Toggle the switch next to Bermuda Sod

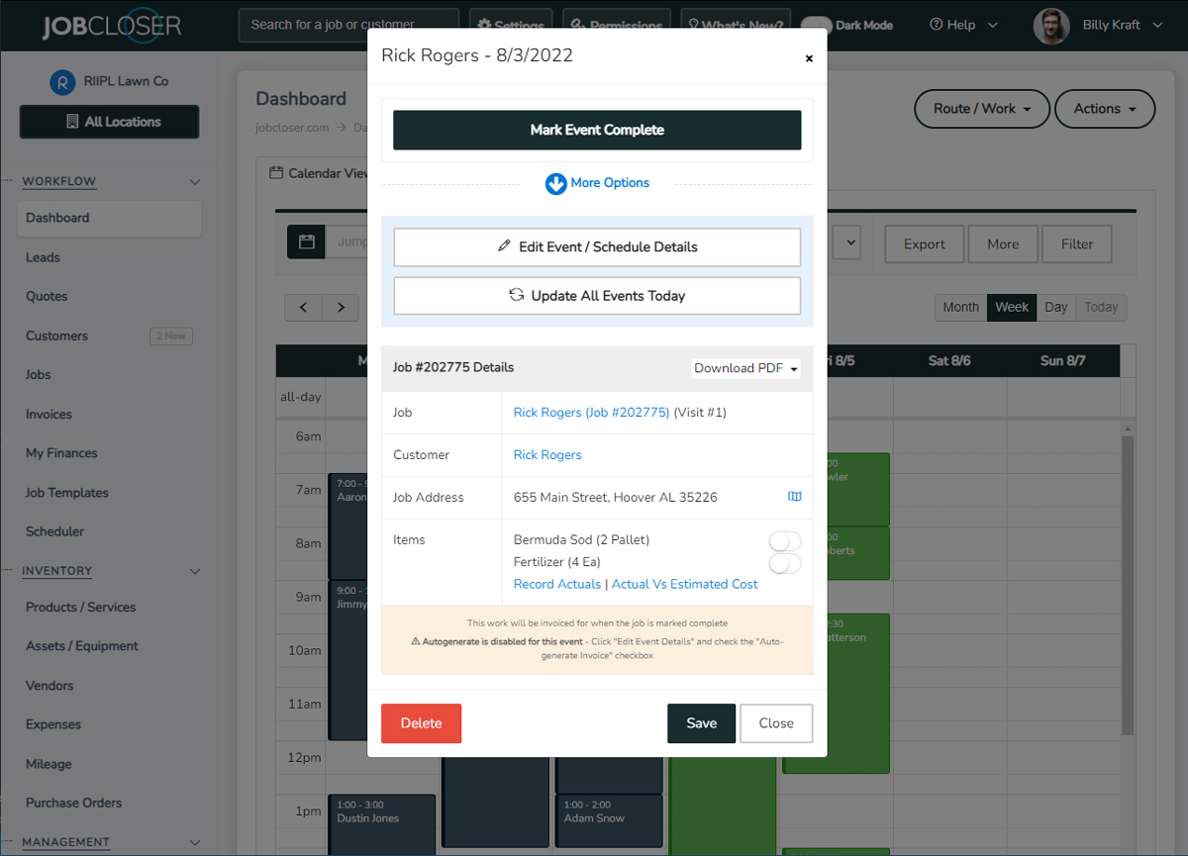click(x=783, y=541)
